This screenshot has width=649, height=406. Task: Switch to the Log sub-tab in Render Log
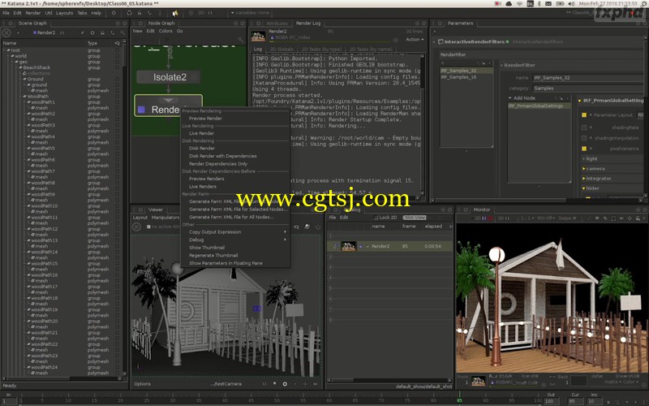258,49
